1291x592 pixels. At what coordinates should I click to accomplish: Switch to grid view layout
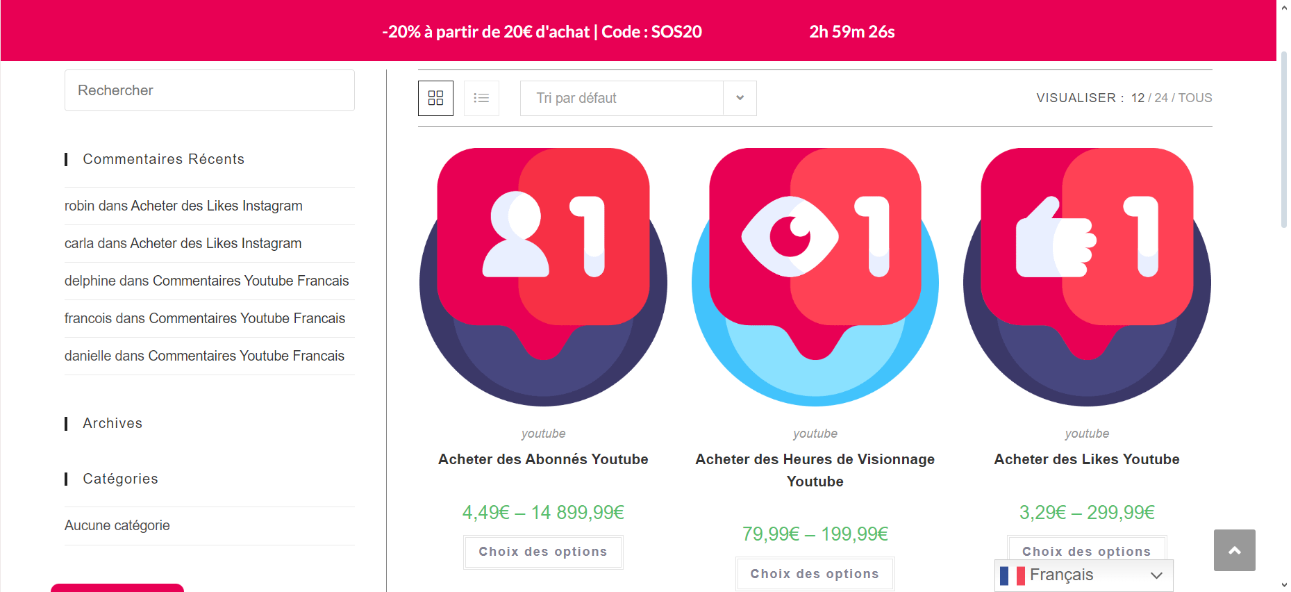pyautogui.click(x=435, y=98)
